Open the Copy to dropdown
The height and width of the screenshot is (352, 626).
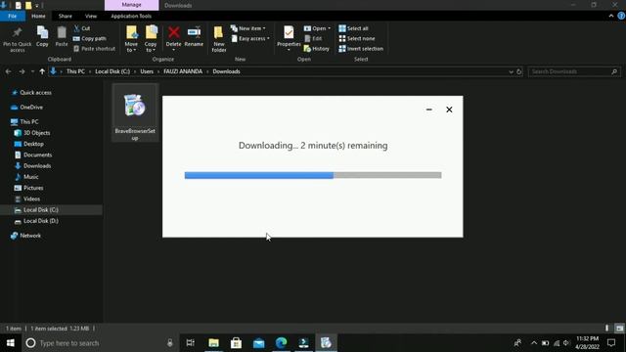pos(151,39)
